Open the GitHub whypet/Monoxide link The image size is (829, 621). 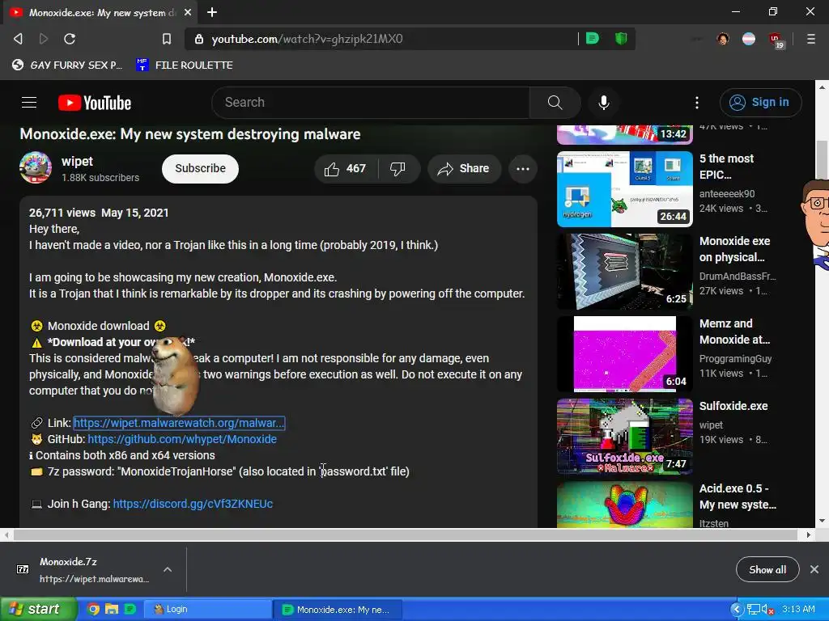182,439
